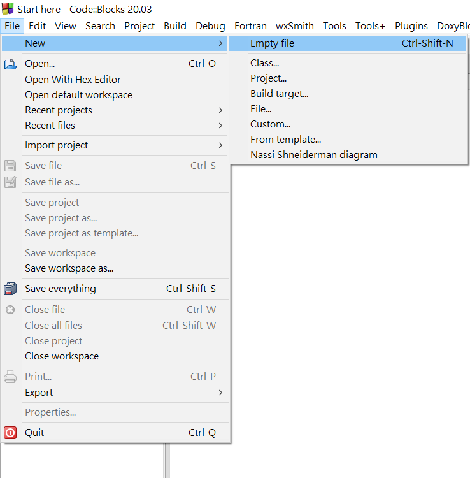Open the Build menu
The height and width of the screenshot is (478, 470).
tap(175, 26)
